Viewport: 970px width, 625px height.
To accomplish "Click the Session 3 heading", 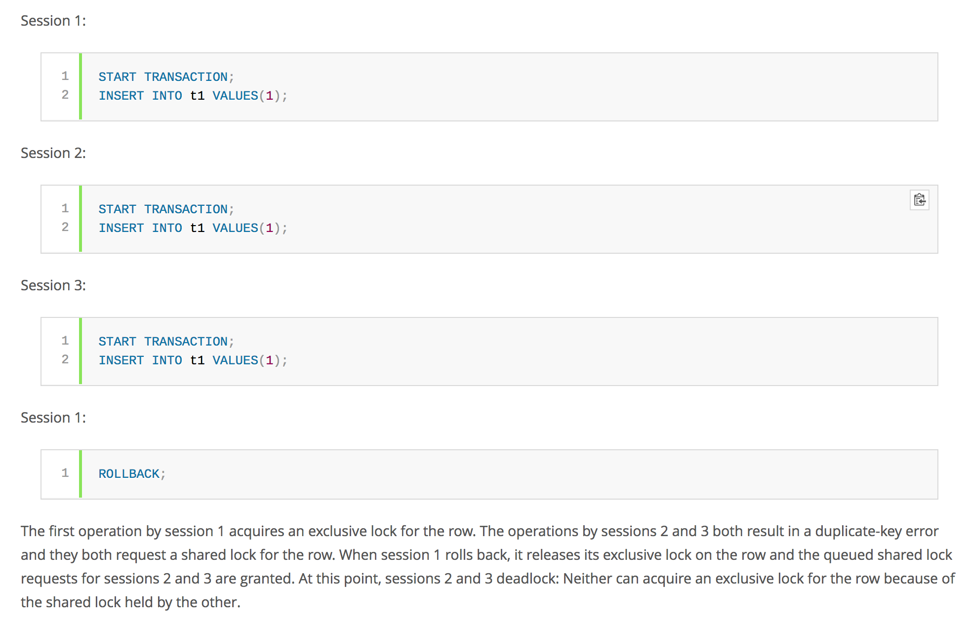I will (53, 285).
